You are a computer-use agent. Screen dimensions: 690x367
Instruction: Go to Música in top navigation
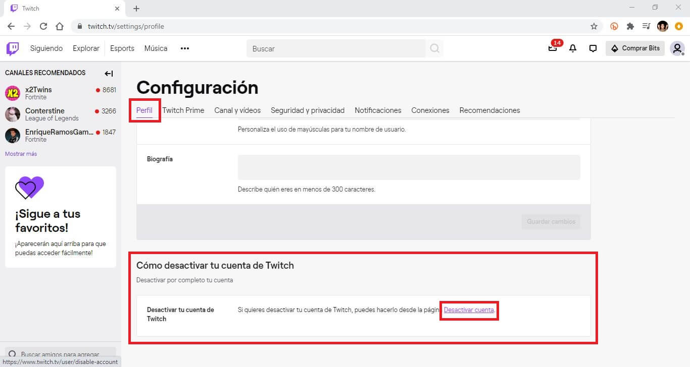click(156, 48)
